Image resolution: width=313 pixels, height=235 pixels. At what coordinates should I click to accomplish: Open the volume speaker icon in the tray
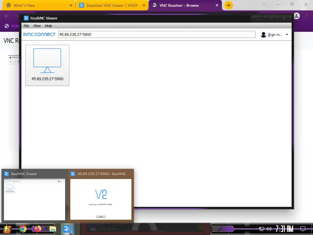(x=269, y=229)
